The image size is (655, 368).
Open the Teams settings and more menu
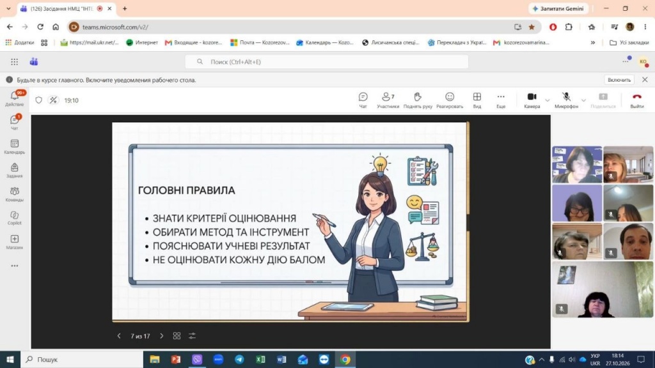click(x=626, y=62)
